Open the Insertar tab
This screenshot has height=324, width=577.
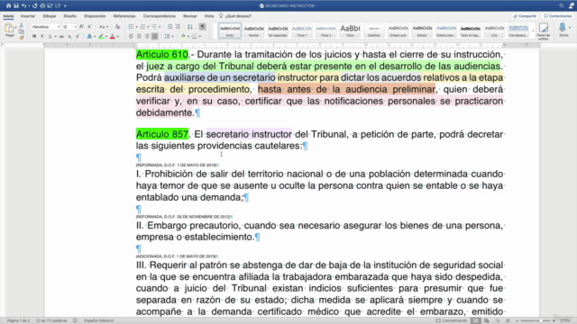(x=28, y=16)
